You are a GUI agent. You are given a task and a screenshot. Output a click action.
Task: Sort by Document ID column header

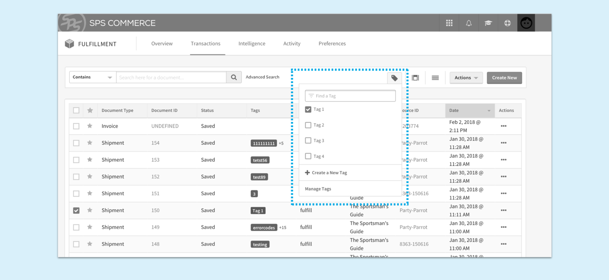coord(164,110)
